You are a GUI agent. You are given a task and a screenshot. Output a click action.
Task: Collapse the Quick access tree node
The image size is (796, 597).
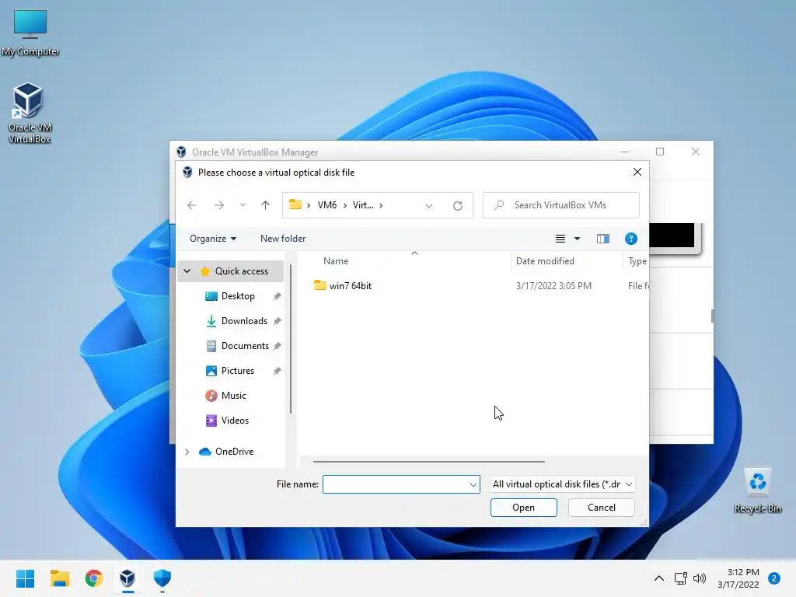tap(187, 271)
